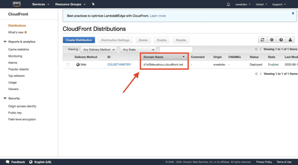Sort by CNAMEs column header
Screen dimensions: 298x165
click(x=235, y=57)
